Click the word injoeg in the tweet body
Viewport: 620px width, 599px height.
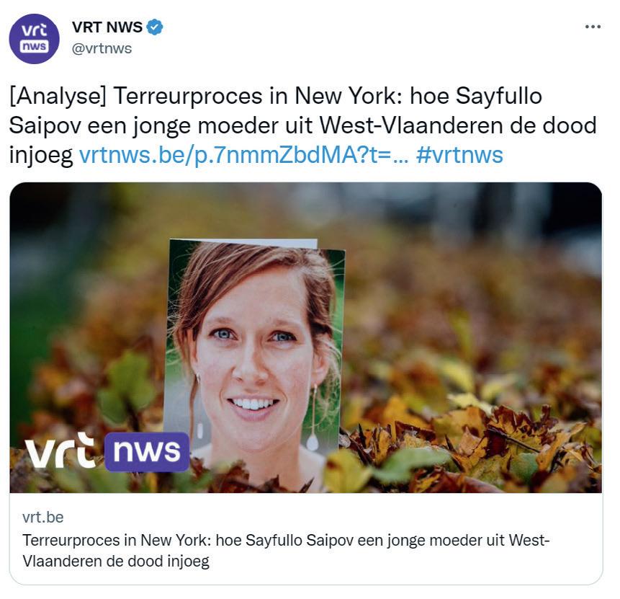(x=41, y=155)
